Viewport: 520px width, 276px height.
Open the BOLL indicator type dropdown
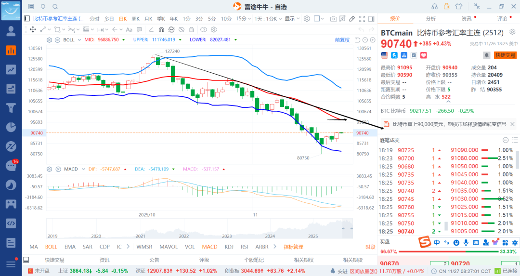pyautogui.click(x=79, y=40)
